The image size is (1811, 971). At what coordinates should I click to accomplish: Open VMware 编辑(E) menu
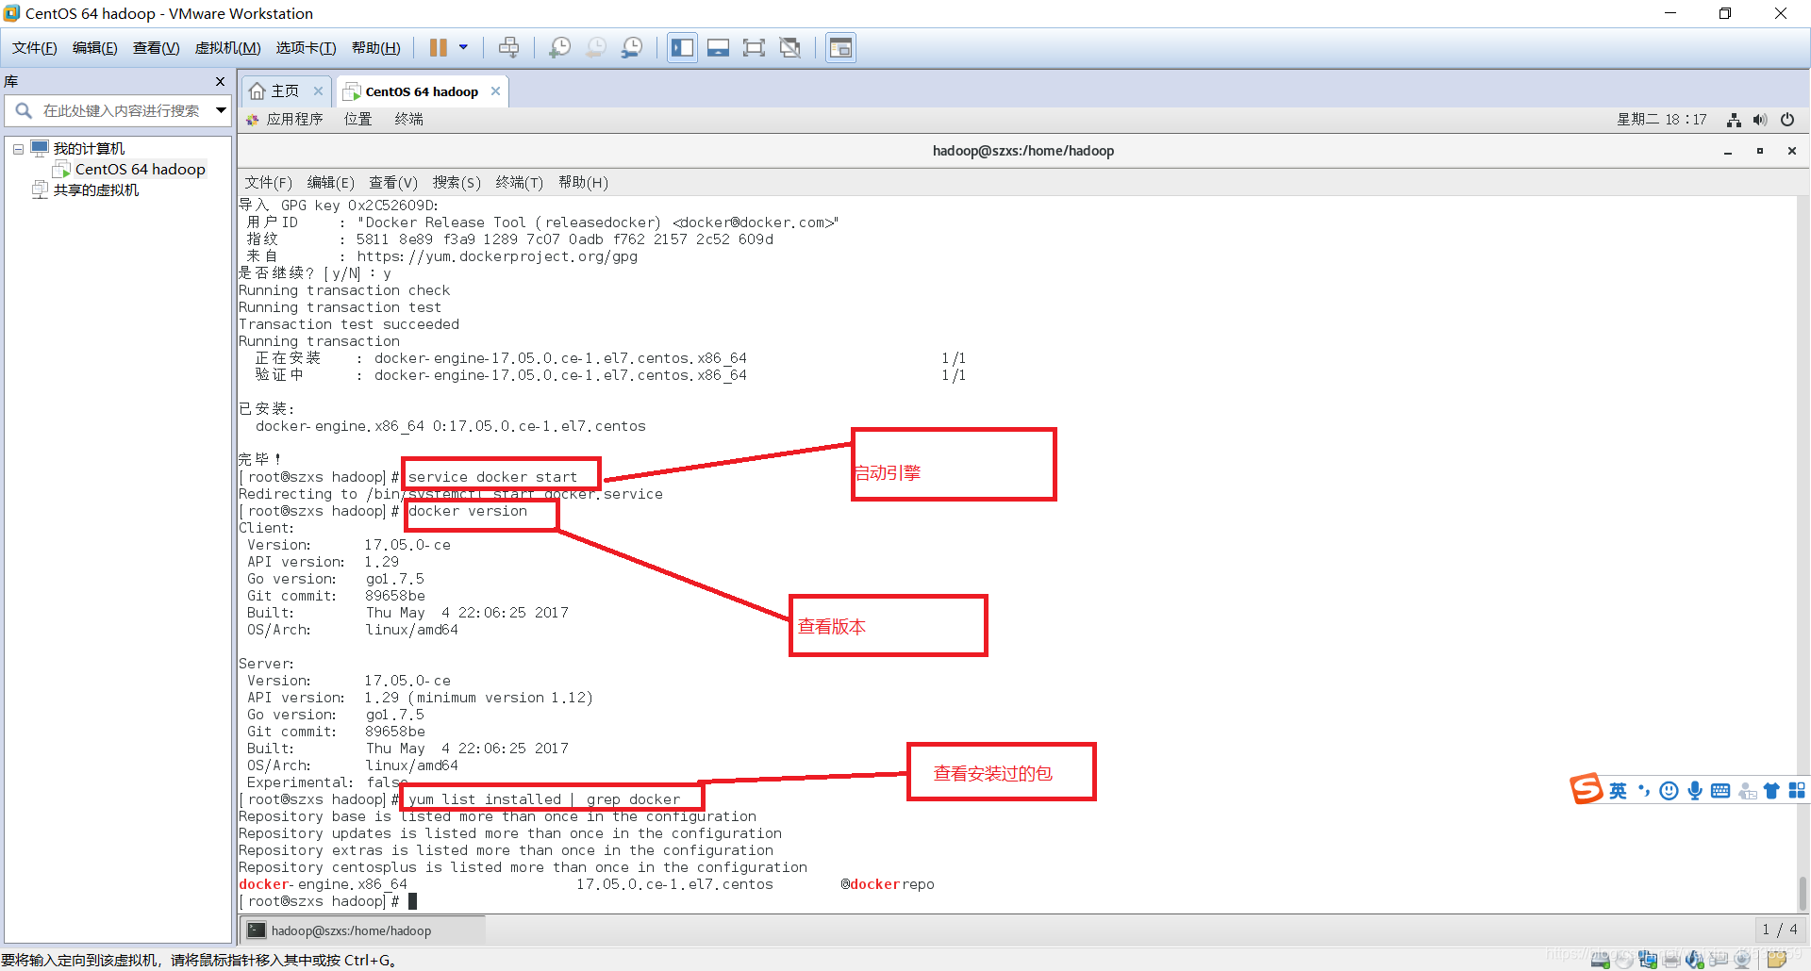[94, 48]
